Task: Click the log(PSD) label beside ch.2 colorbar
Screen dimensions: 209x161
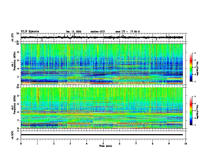Action: point(197,112)
